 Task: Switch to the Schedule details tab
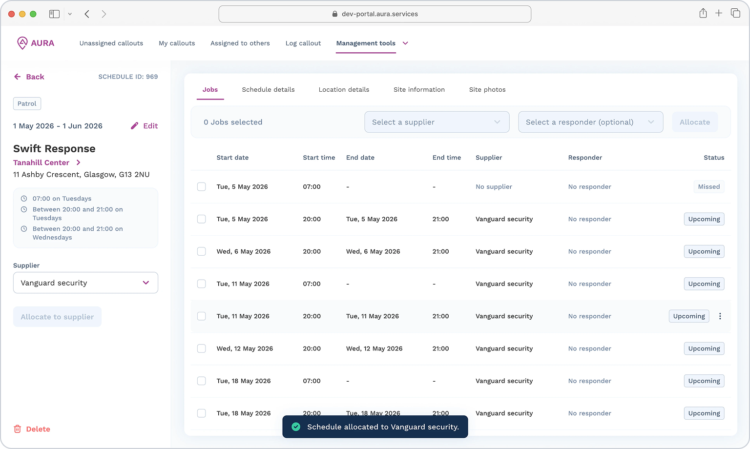[x=268, y=90]
